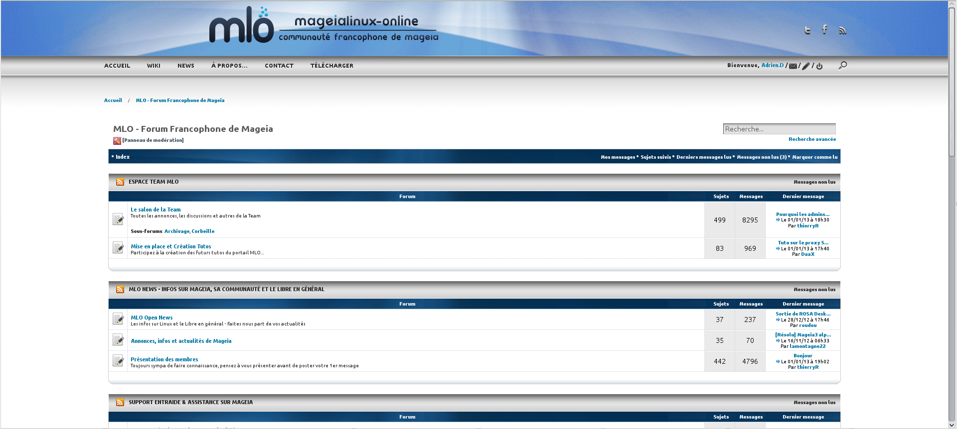This screenshot has width=957, height=429.
Task: Click the forum icon for Le salon de la Team
Action: point(118,219)
